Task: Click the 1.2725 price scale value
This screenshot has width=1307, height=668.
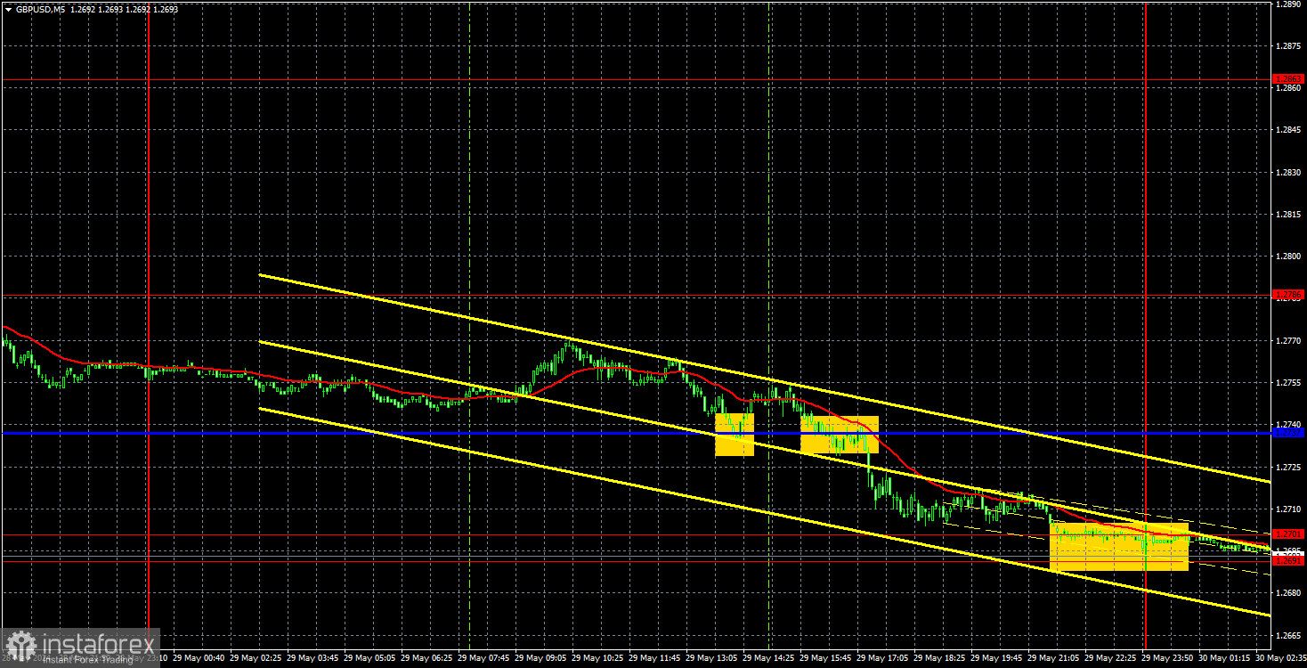Action: pyautogui.click(x=1288, y=468)
